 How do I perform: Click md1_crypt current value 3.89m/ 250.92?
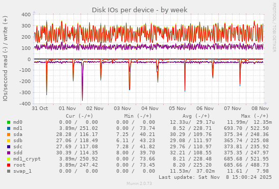(x=79, y=159)
